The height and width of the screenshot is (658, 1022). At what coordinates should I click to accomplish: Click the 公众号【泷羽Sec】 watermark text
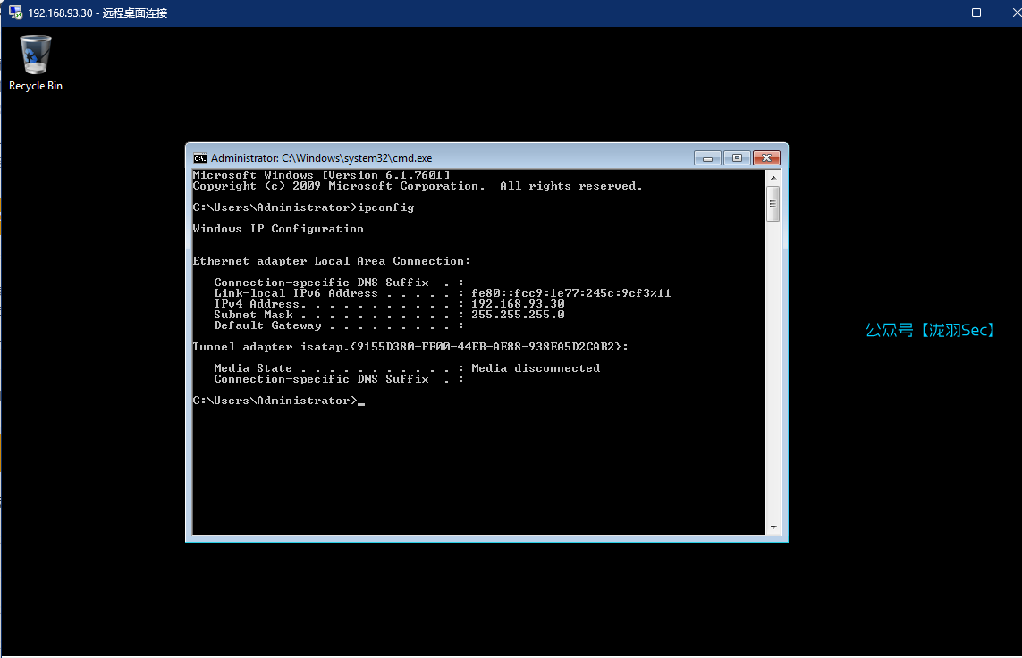[931, 331]
